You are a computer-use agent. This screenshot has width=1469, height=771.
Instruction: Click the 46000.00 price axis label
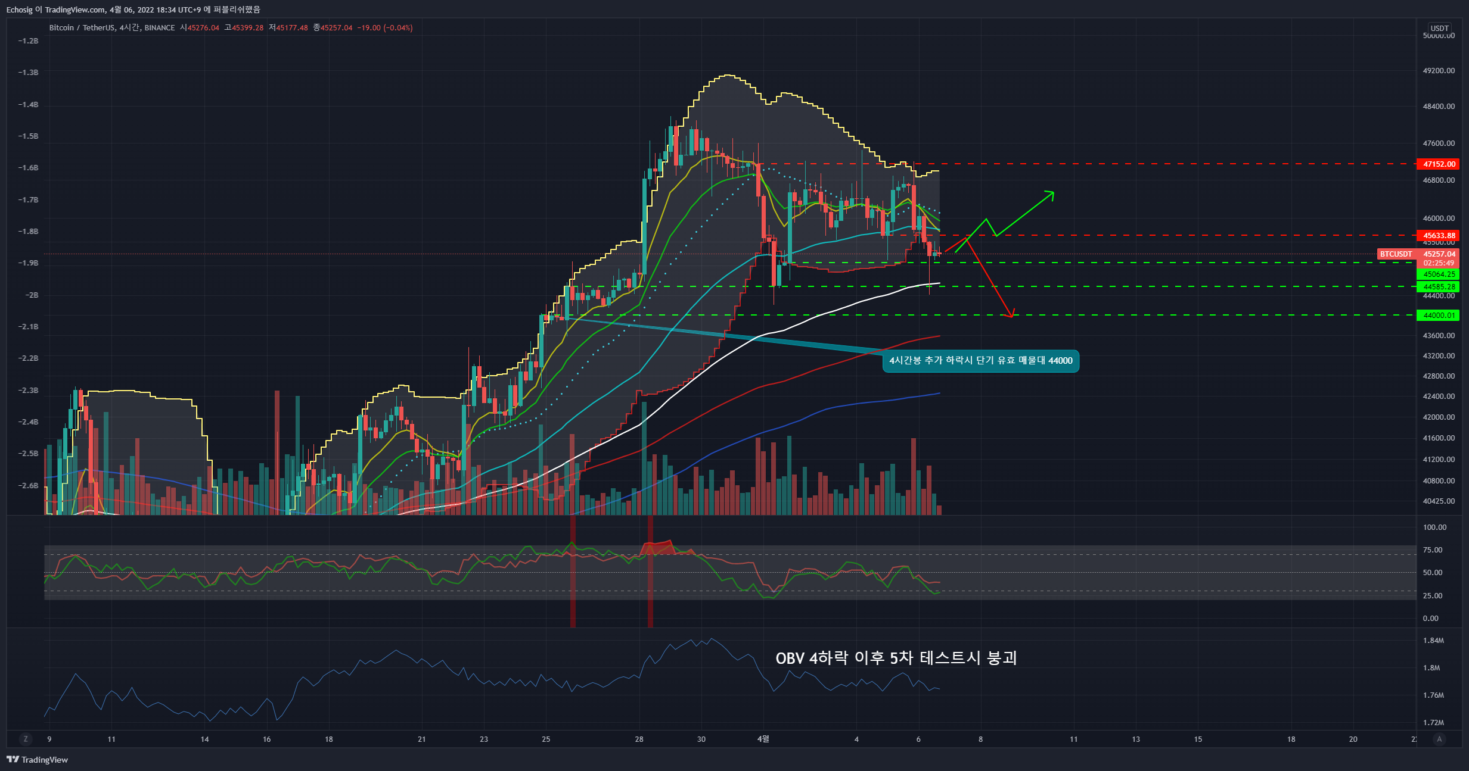point(1439,218)
